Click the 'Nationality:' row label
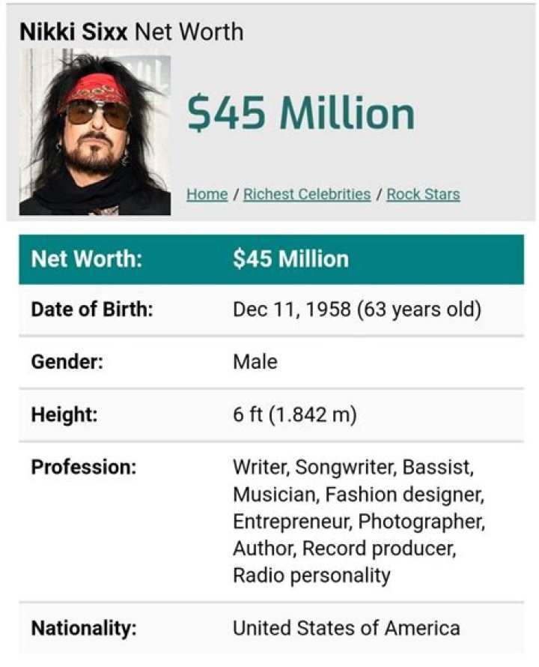The height and width of the screenshot is (667, 539). [84, 627]
